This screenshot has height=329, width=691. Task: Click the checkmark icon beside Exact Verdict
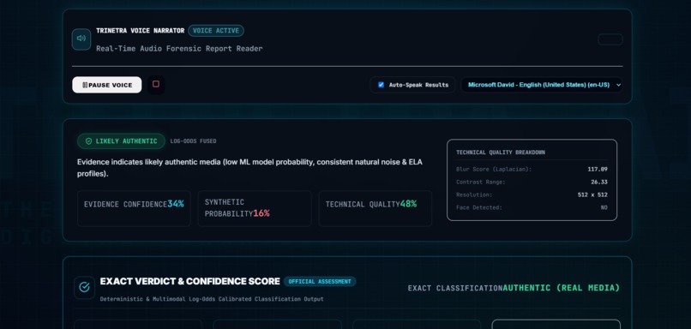tap(84, 288)
